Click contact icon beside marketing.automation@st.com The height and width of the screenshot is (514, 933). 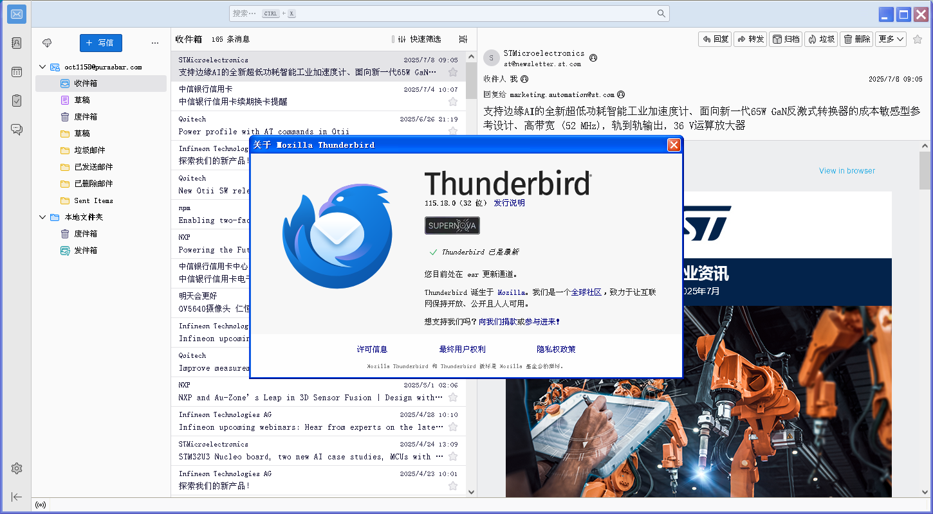coord(621,94)
